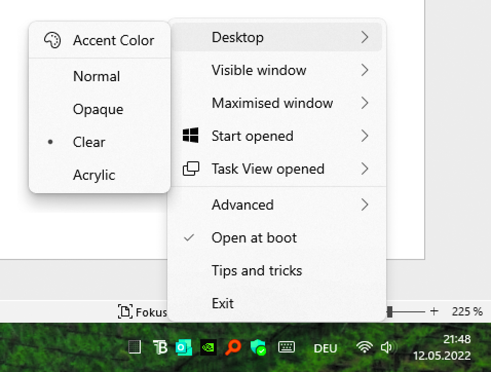Click touch keyboard taskbar icon

[286, 347]
